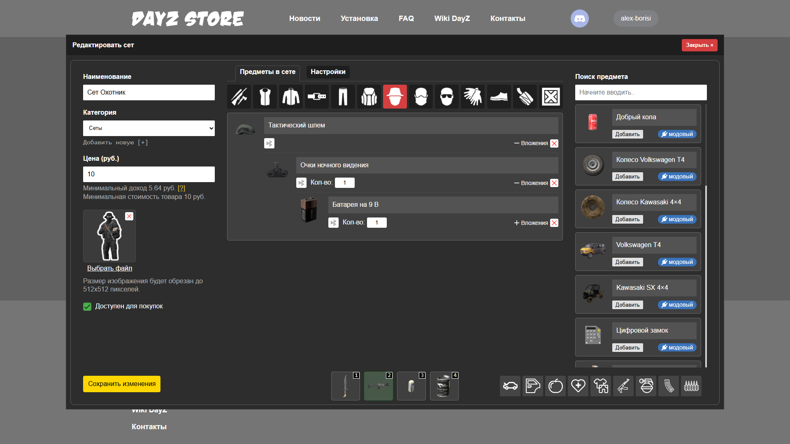Toggle icon under Тактический шлем
Viewport: 790px width, 444px height.
[269, 143]
